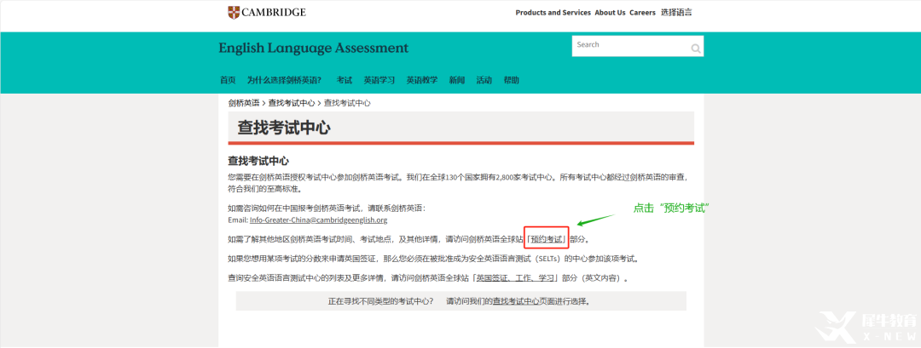Click the Info-Greater-China email address link
921x348 pixels.
[x=318, y=220]
